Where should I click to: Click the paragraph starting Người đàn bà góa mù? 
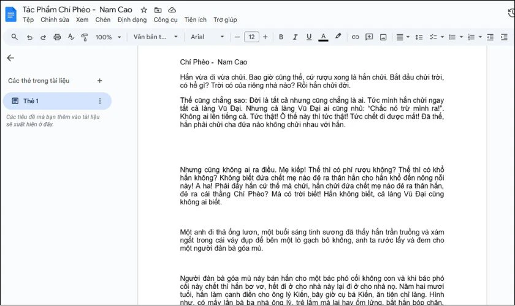point(311,290)
